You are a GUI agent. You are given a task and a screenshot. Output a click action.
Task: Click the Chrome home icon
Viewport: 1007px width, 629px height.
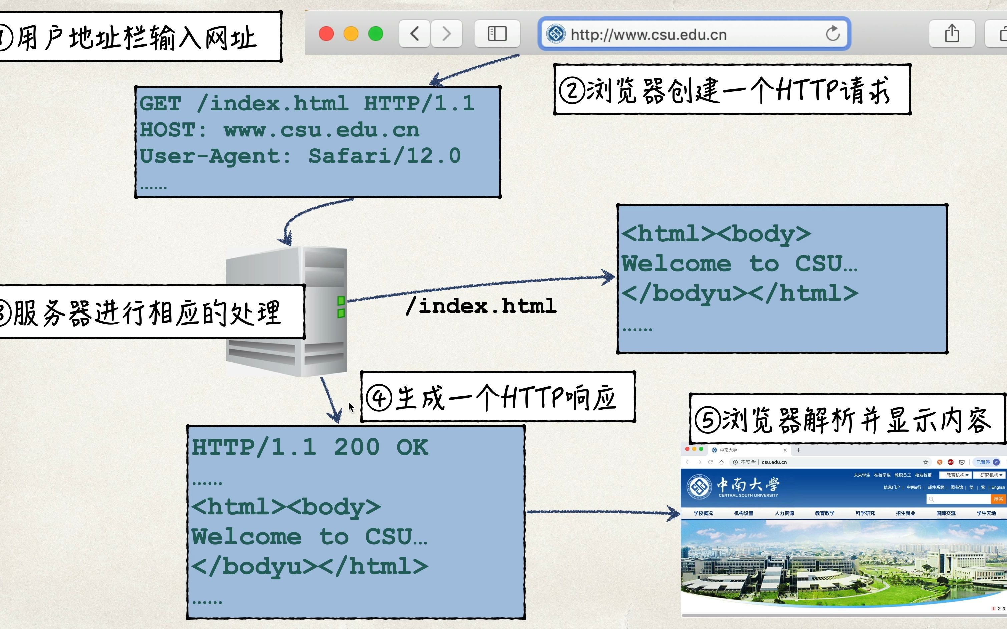point(722,462)
